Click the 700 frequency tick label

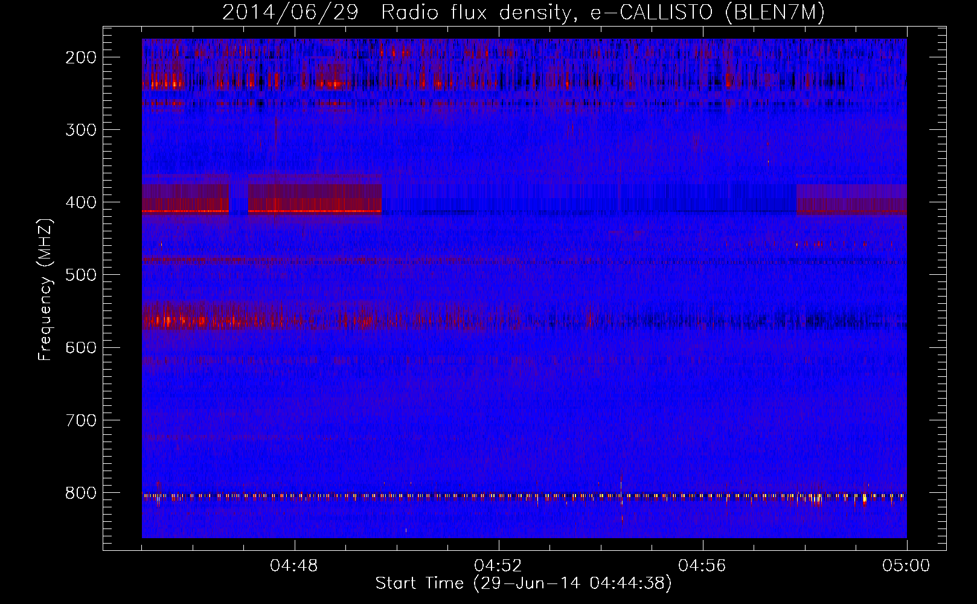(x=80, y=420)
